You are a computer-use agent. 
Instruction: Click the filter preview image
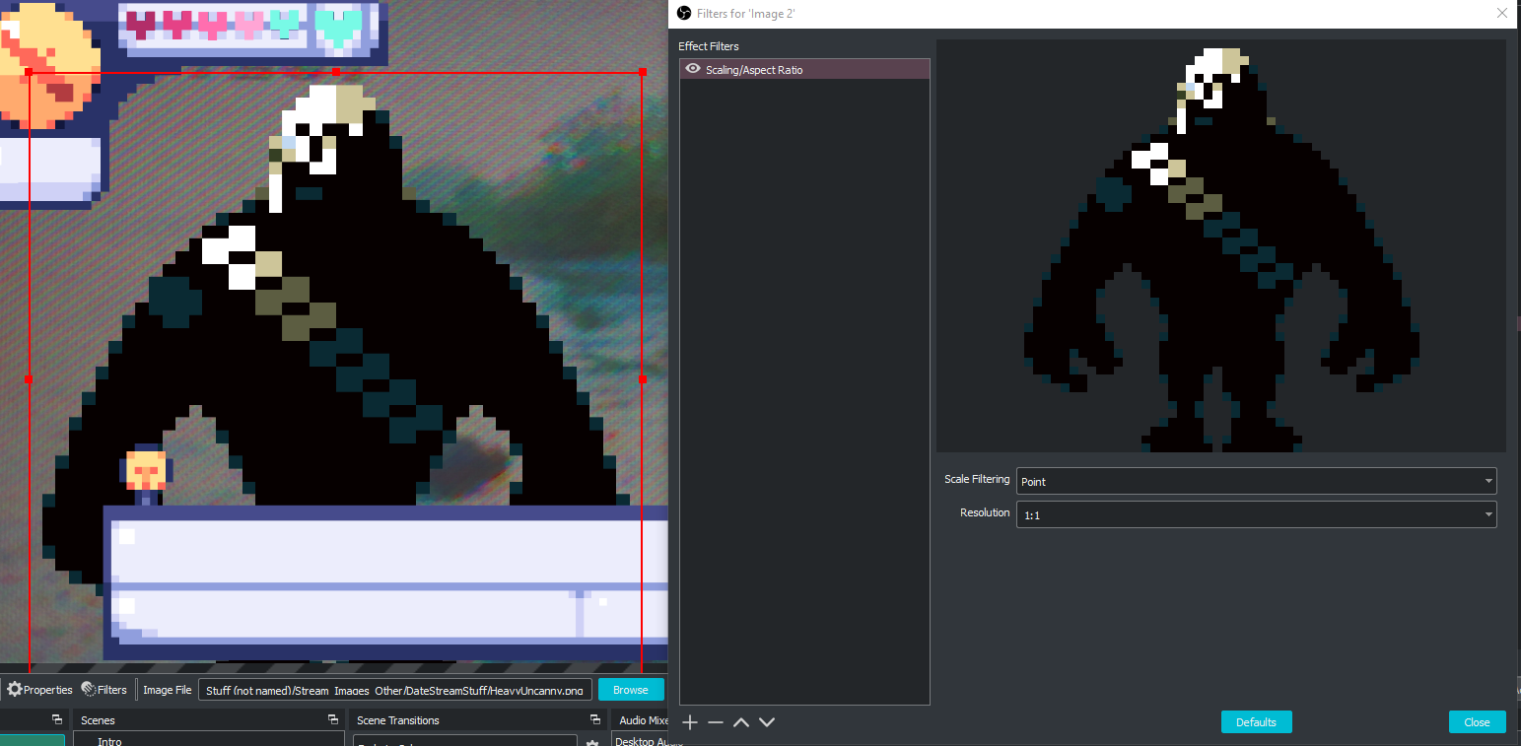pyautogui.click(x=1221, y=246)
